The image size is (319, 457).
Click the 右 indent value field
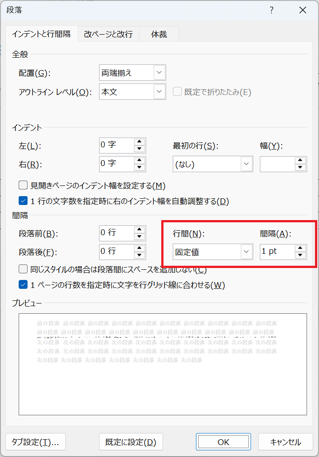(x=117, y=164)
